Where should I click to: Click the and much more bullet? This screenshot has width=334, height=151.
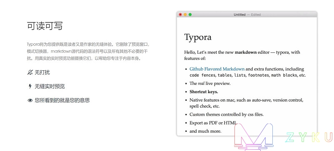(205, 131)
